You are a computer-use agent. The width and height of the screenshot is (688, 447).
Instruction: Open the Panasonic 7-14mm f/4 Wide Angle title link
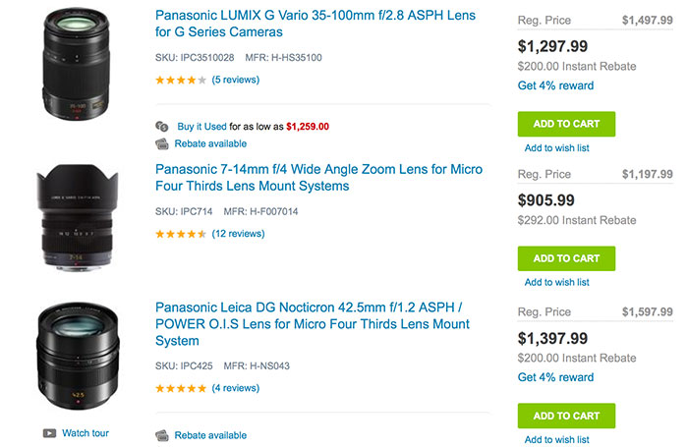coord(318,178)
